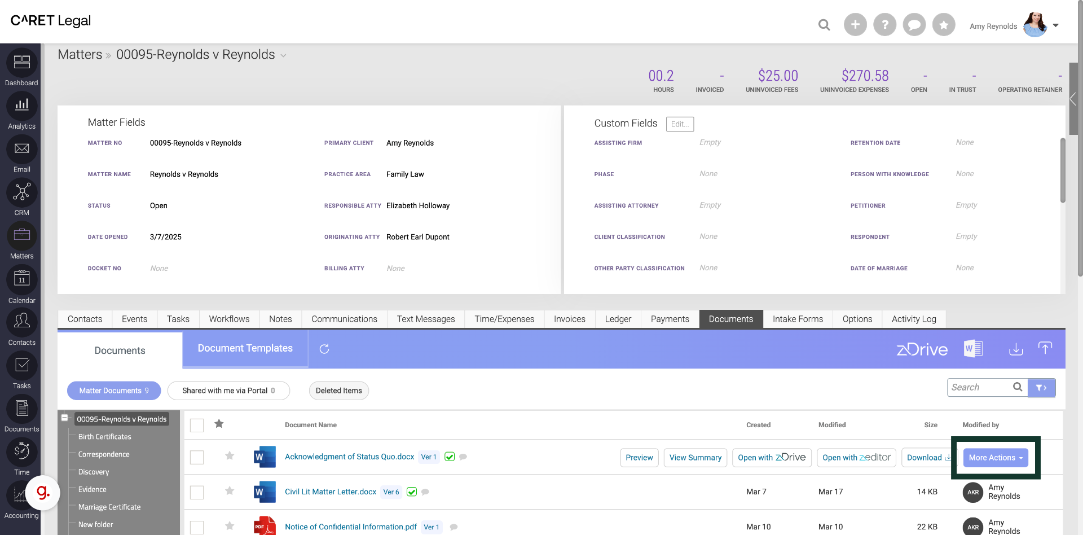Click green checkmark beside Acknowledgment Ver 1
Viewport: 1083px width, 535px height.
click(450, 457)
